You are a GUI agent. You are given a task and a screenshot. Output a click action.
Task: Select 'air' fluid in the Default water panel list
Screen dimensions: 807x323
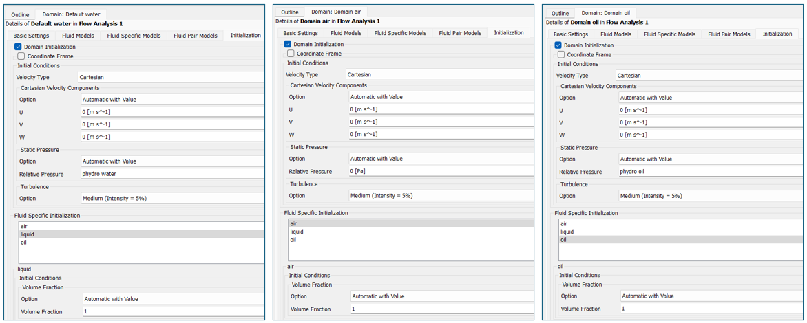(25, 226)
